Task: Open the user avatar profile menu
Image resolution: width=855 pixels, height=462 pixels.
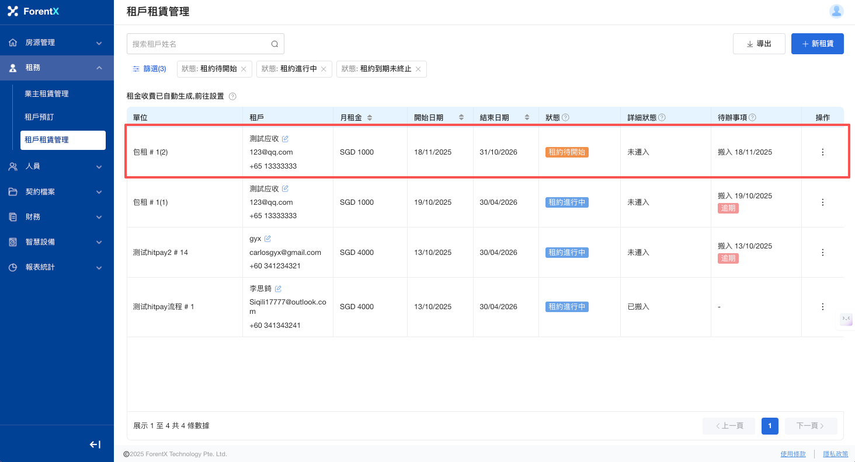Action: (x=836, y=11)
